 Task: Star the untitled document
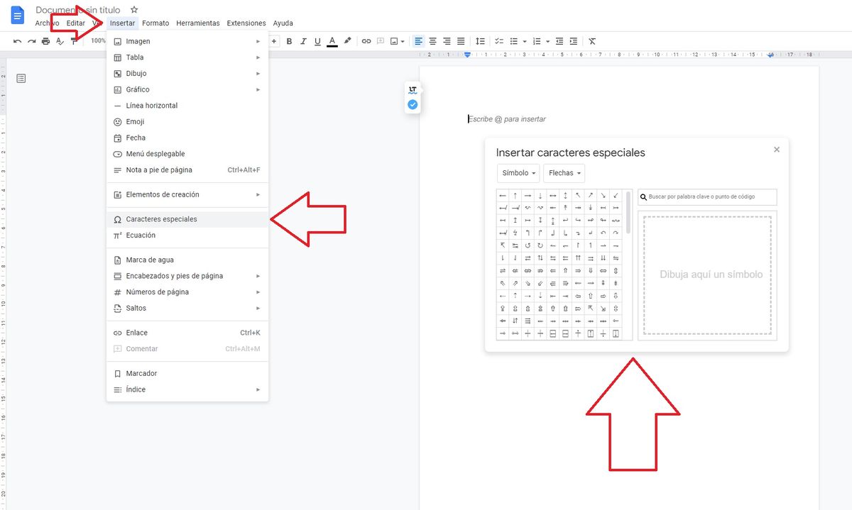pyautogui.click(x=133, y=10)
